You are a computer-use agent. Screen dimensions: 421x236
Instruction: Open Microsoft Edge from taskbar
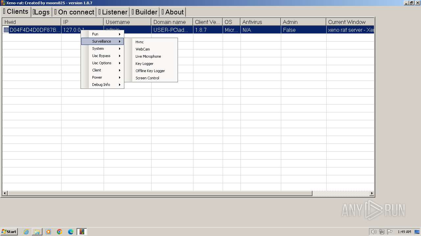point(71,232)
